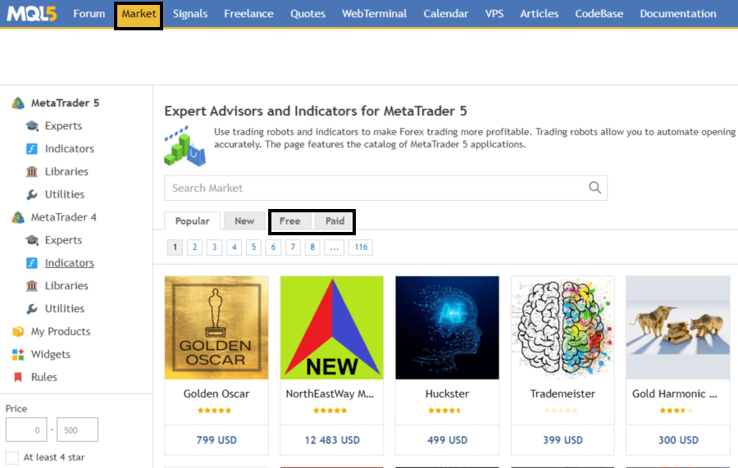Go to results page 8
738x468 pixels.
[x=312, y=248]
